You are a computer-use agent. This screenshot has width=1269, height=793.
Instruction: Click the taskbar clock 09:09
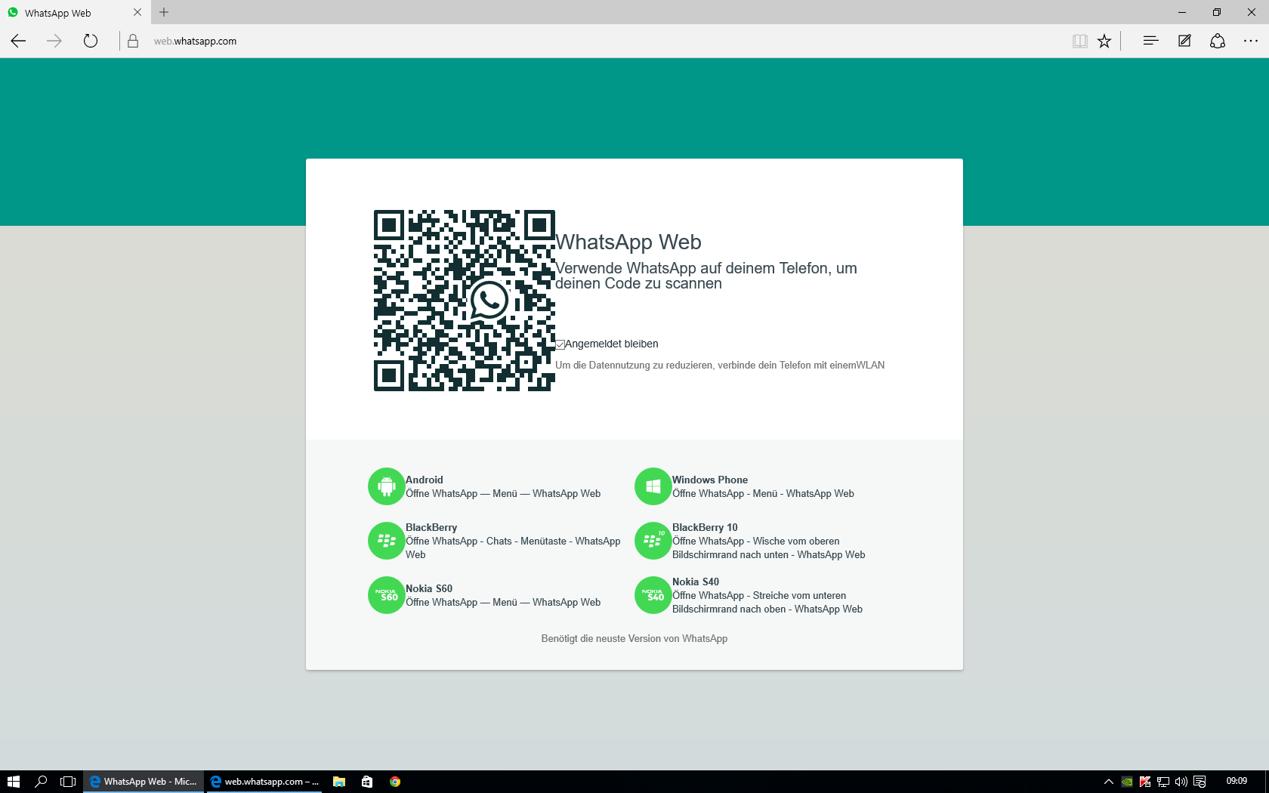click(1237, 781)
